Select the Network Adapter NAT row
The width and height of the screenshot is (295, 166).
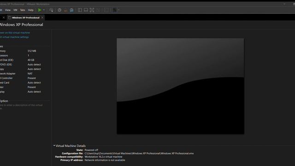[24, 74]
